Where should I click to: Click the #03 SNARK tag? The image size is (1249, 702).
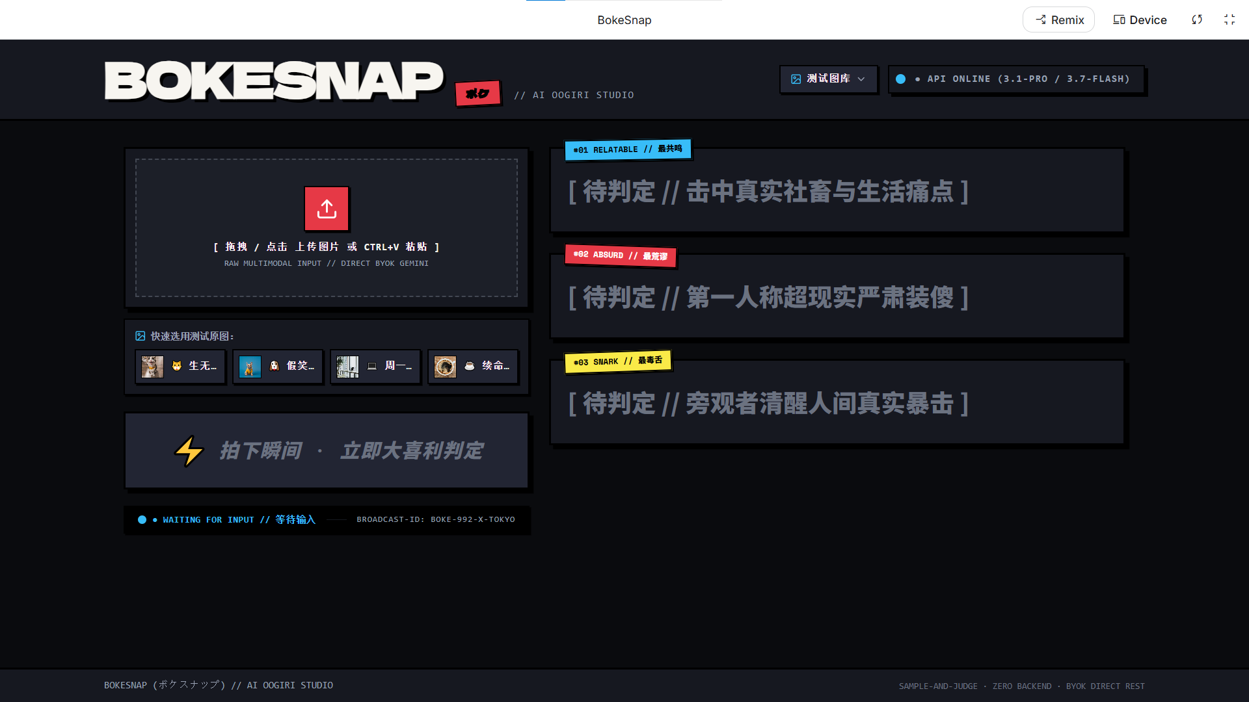tap(618, 361)
